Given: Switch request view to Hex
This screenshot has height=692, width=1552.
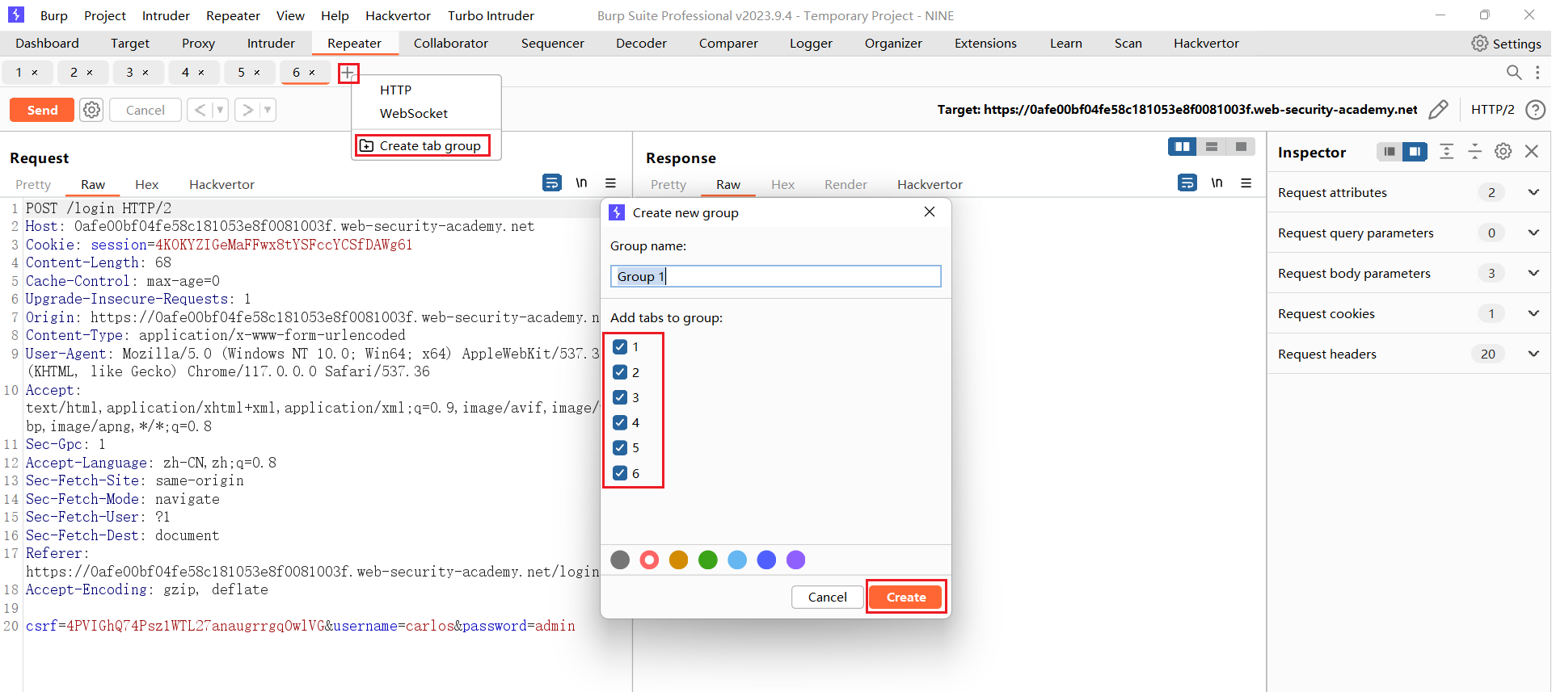Looking at the screenshot, I should coord(146,184).
